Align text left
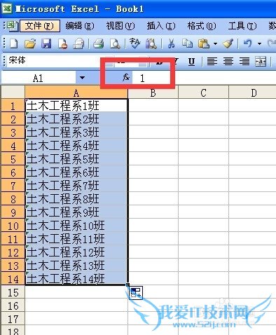The image size is (276, 335). pyautogui.click(x=212, y=62)
